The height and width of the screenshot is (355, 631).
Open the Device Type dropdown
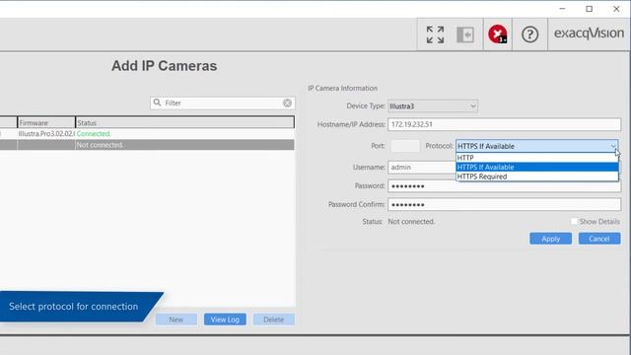point(433,106)
